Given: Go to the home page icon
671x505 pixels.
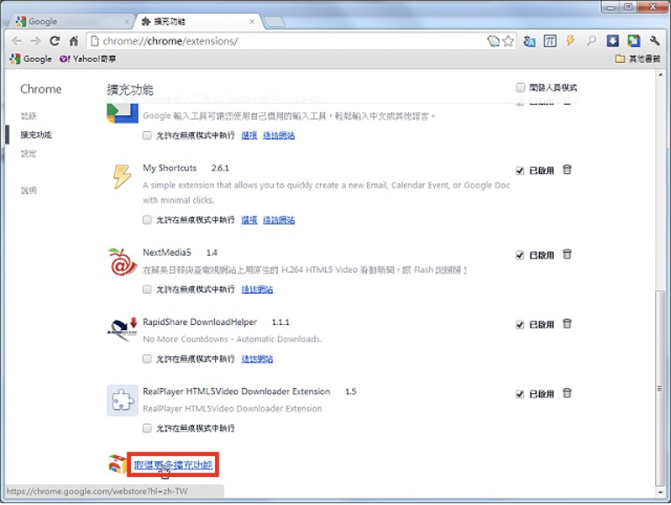Looking at the screenshot, I should 74,41.
